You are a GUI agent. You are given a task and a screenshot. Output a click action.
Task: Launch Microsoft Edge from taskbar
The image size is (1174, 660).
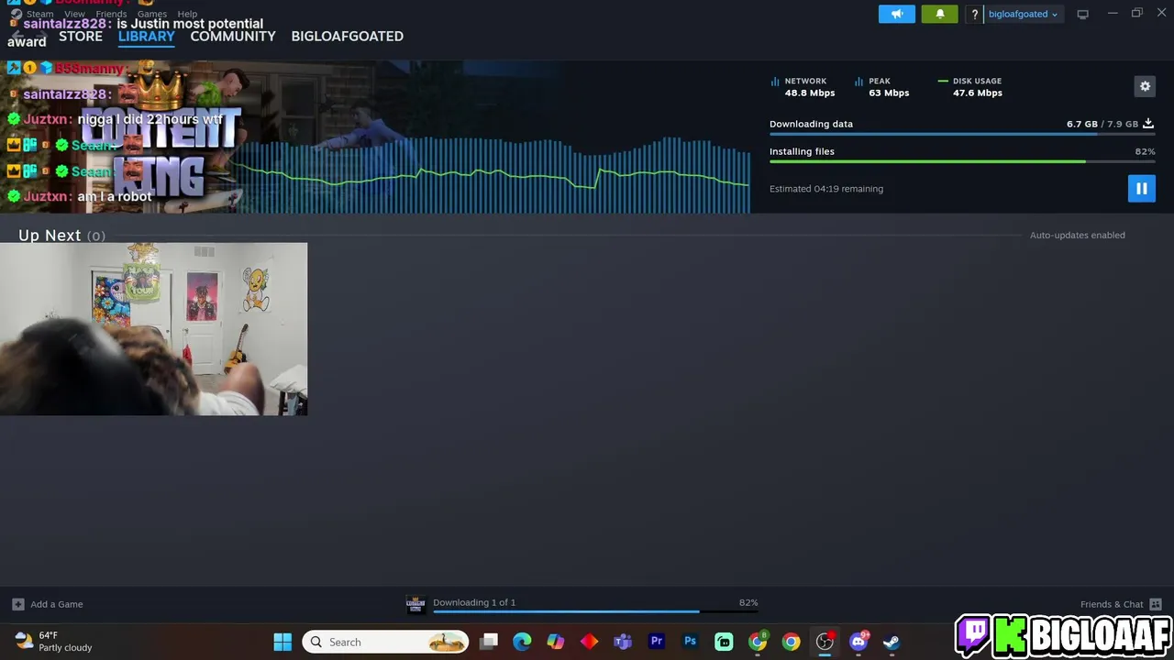[x=522, y=642]
